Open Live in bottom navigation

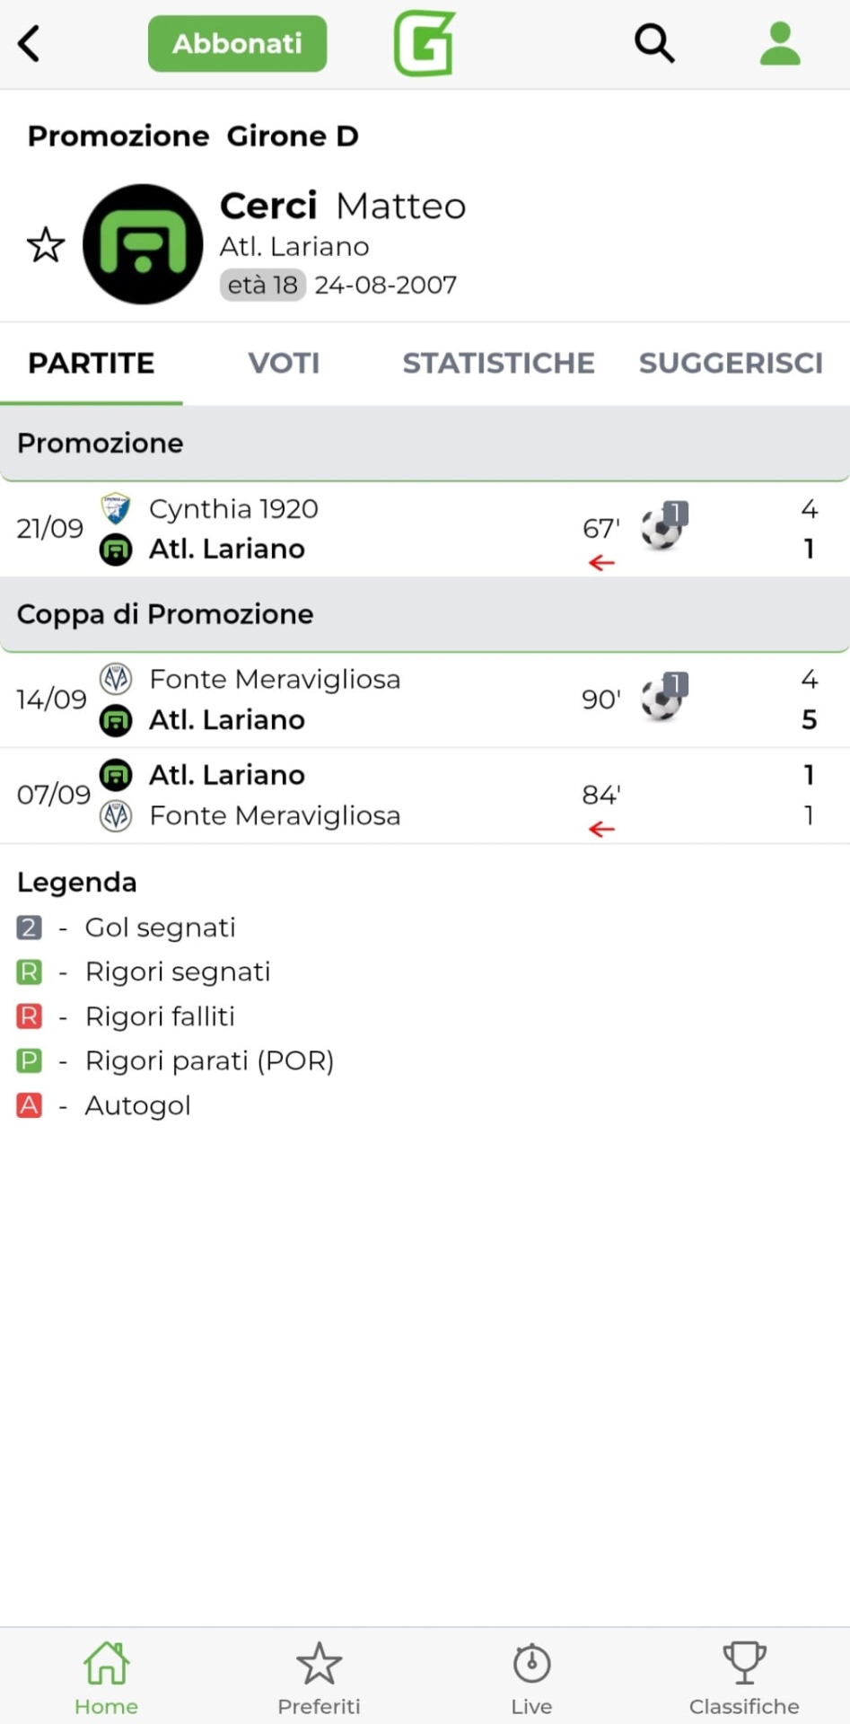[x=531, y=1677]
